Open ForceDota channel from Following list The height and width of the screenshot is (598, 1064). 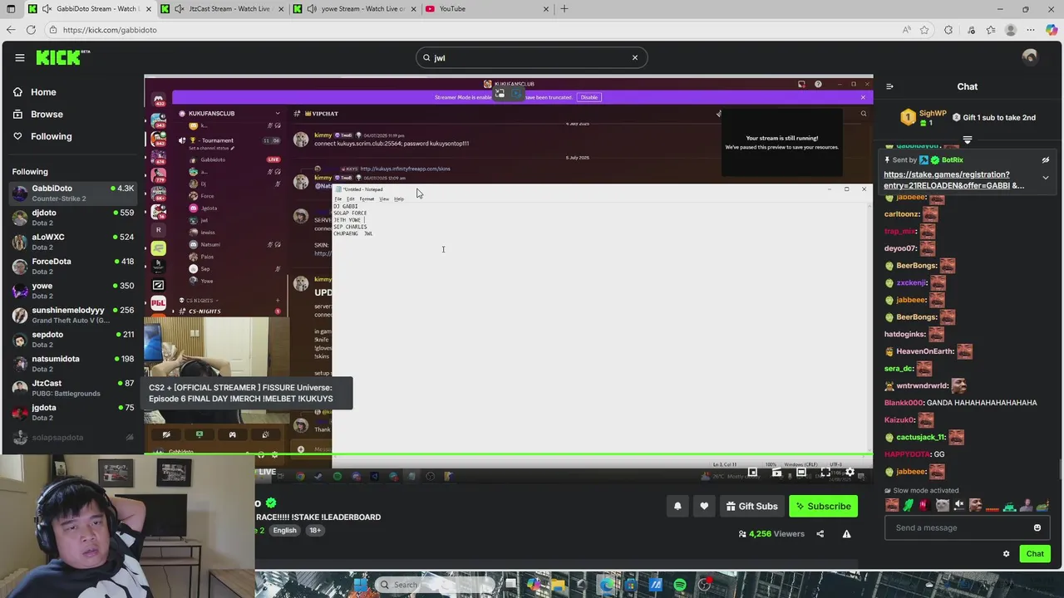coord(72,267)
